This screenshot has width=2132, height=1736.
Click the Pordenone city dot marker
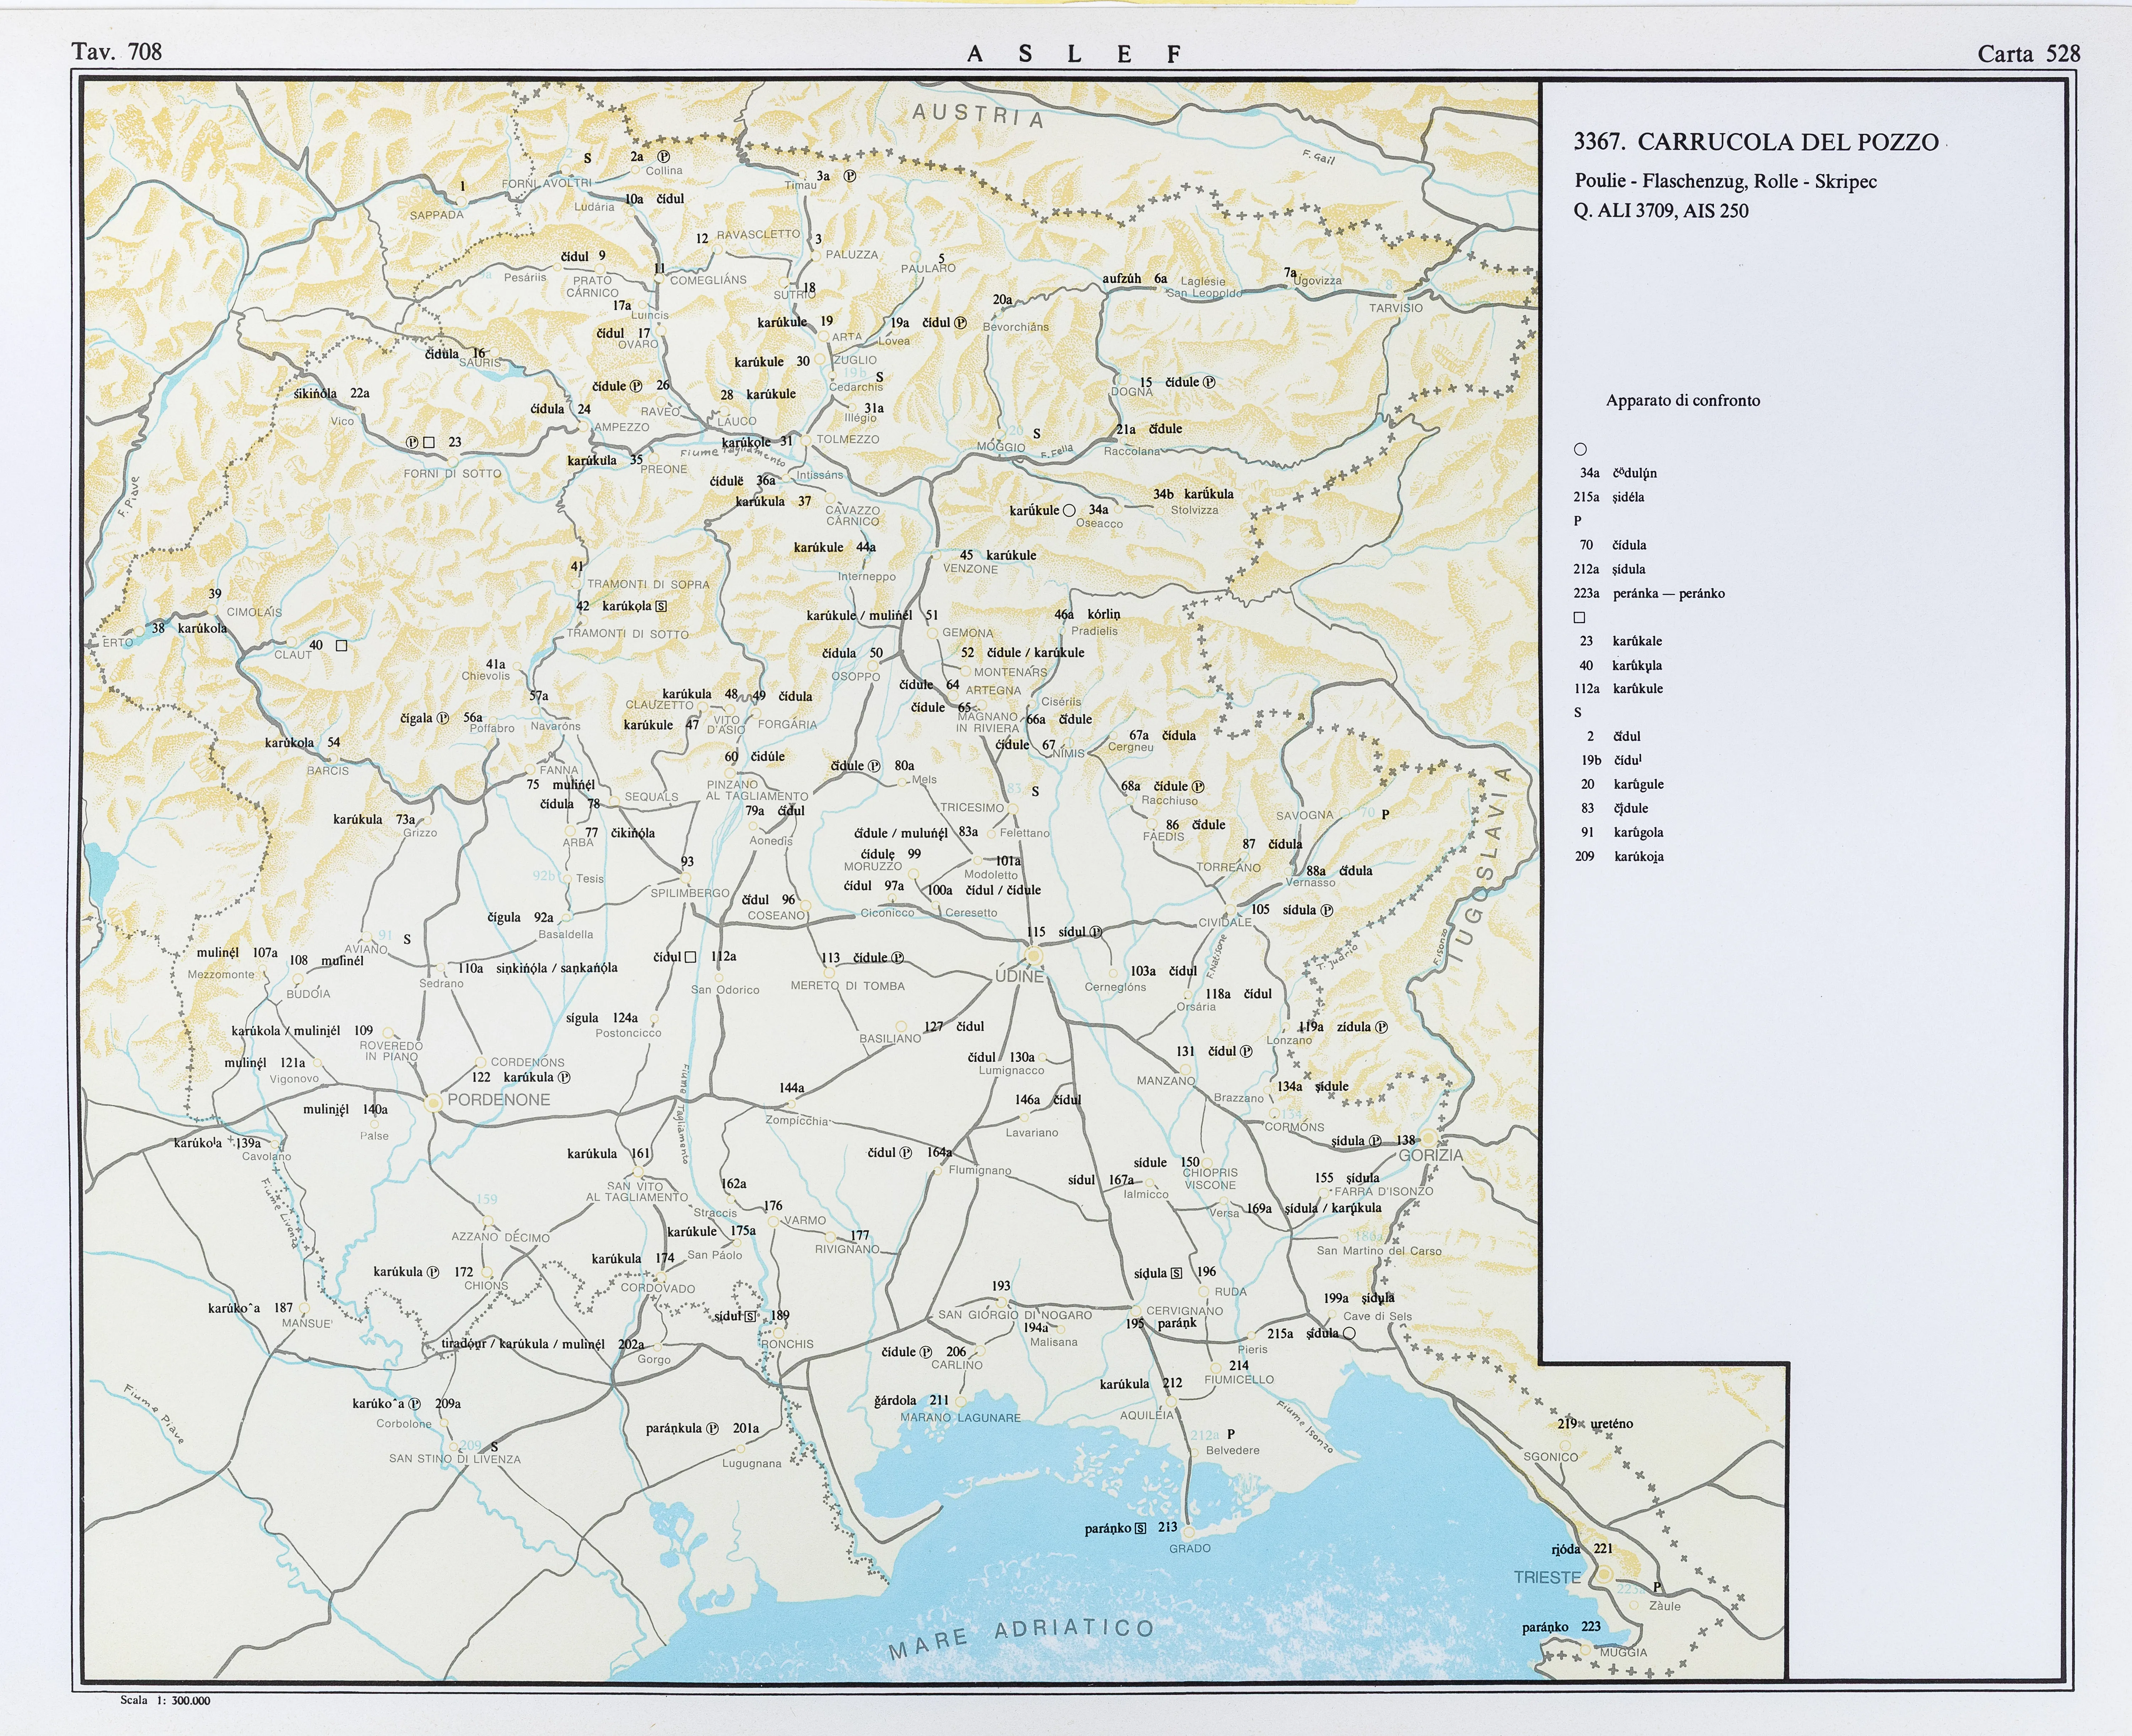[x=433, y=1102]
